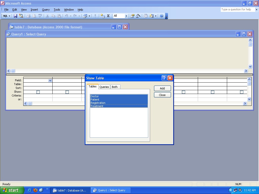Expand the help question box dropdown
Screen dimensions: 259x194
pyautogui.click(x=256, y=10)
